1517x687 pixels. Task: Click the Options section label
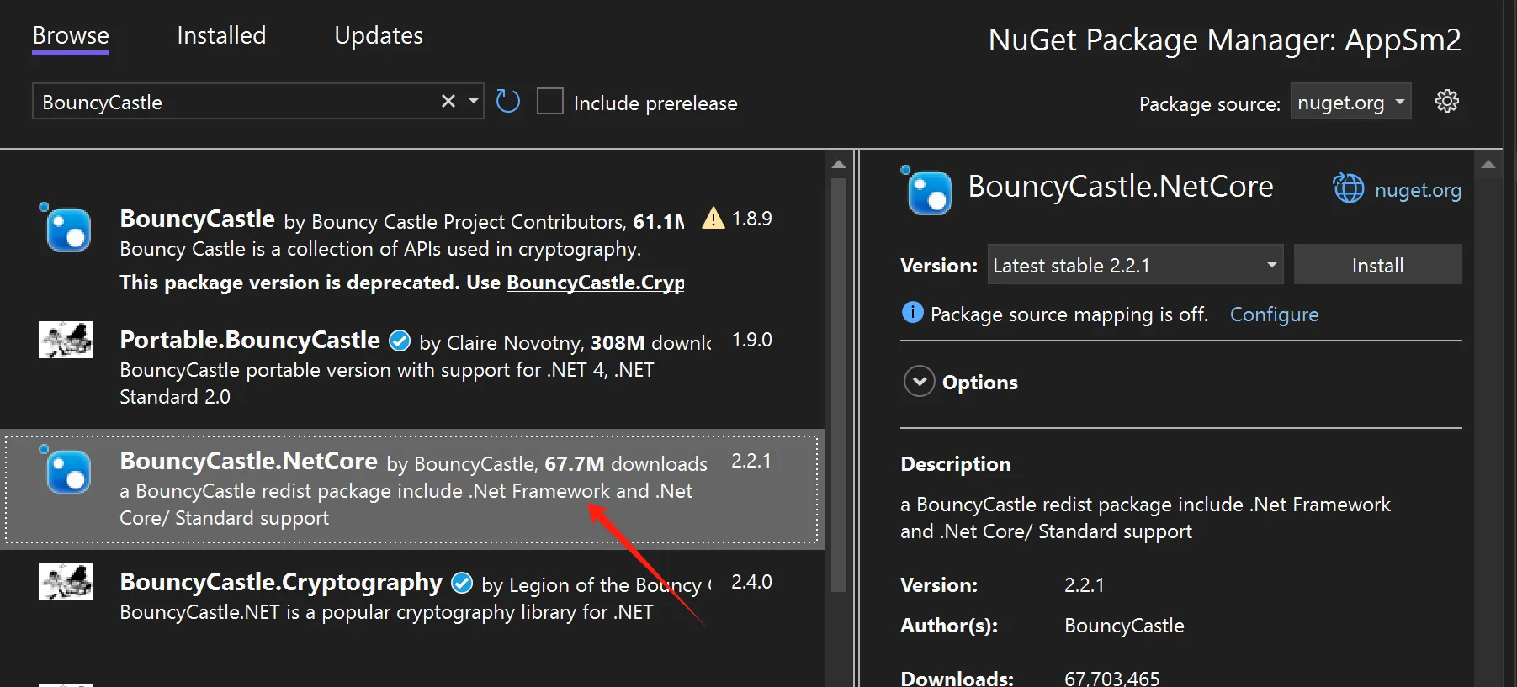pyautogui.click(x=979, y=383)
